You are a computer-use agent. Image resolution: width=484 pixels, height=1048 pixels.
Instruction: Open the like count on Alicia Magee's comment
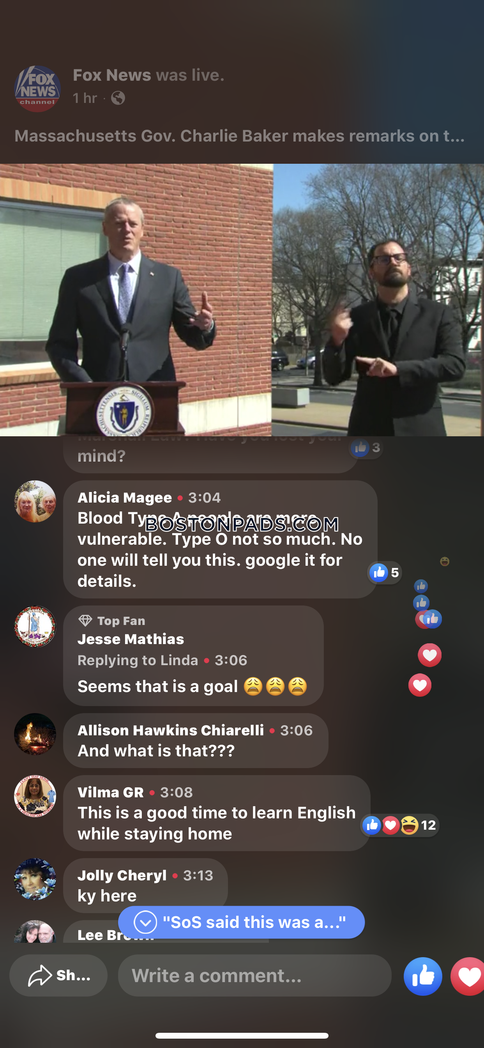point(384,572)
